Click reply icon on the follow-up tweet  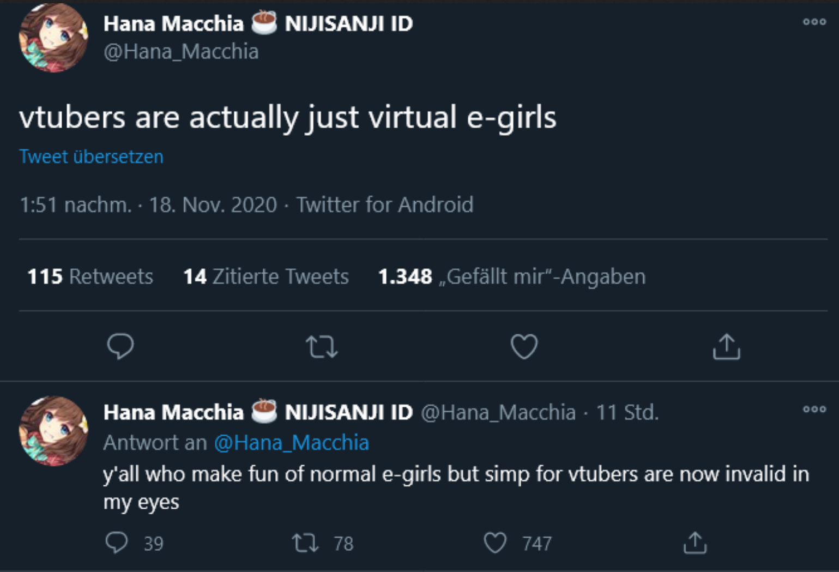117,543
